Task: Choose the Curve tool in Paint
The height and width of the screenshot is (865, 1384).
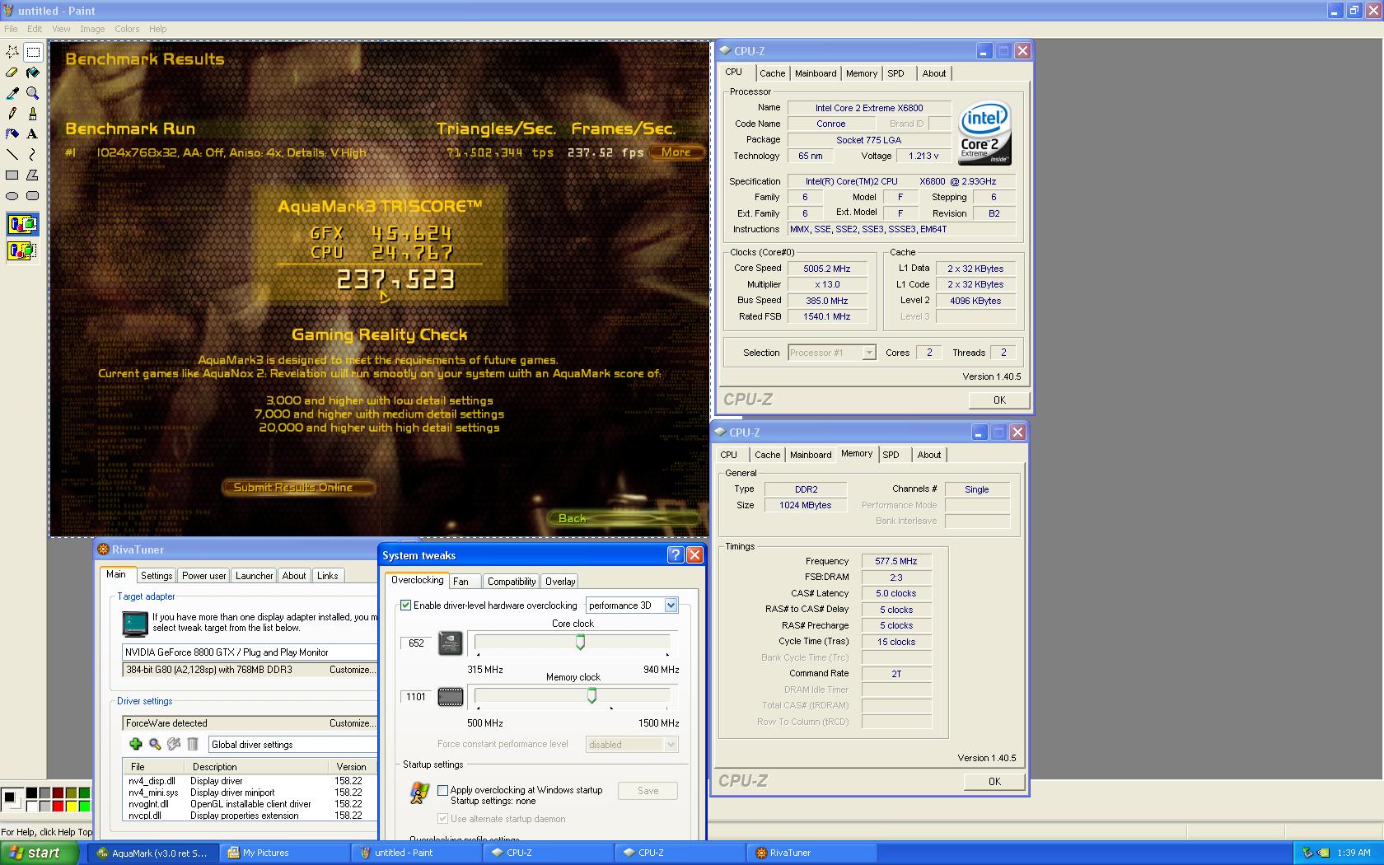Action: tap(33, 154)
